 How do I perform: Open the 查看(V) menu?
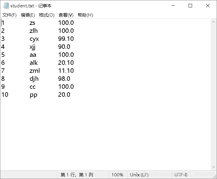click(x=66, y=15)
